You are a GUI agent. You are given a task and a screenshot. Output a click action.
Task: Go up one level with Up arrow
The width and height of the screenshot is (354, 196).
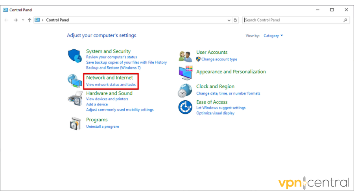[29, 20]
